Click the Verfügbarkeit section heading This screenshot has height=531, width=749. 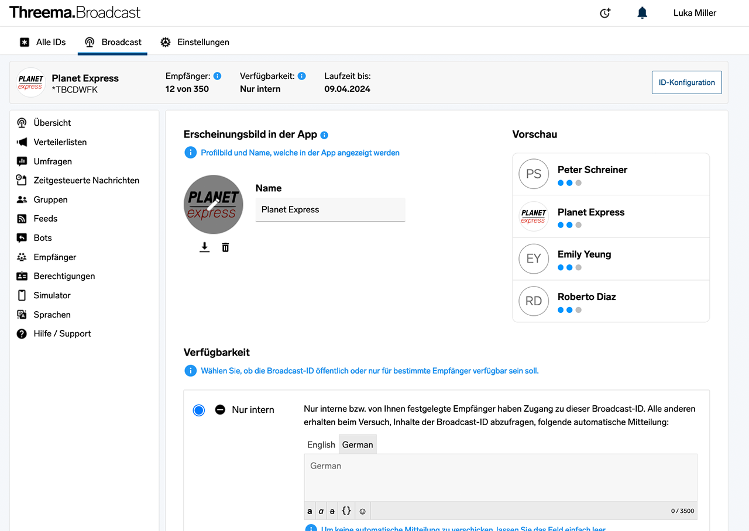click(217, 352)
